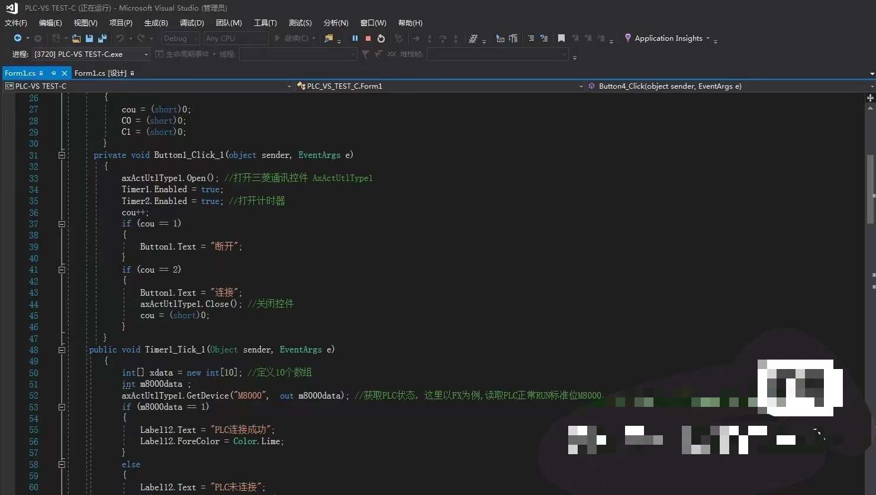This screenshot has width=876, height=495.
Task: Collapse the else block on line 58
Action: click(x=62, y=465)
